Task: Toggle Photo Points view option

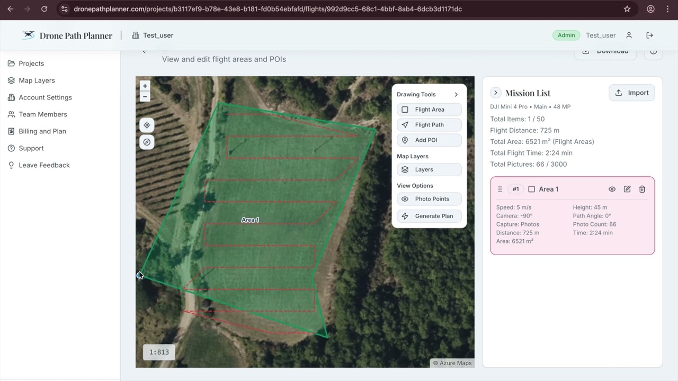Action: tap(429, 199)
